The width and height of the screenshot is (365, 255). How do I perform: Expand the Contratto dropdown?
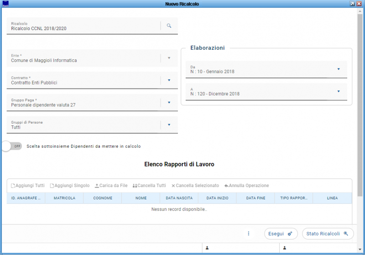(x=169, y=80)
